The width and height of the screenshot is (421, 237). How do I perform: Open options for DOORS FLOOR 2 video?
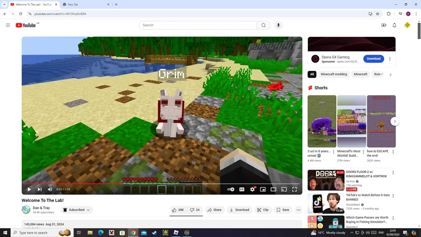[x=393, y=172]
